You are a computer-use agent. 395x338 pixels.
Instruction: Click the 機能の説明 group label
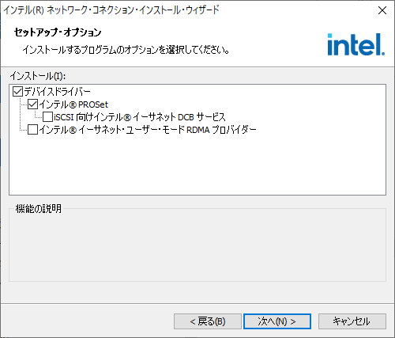click(x=39, y=209)
